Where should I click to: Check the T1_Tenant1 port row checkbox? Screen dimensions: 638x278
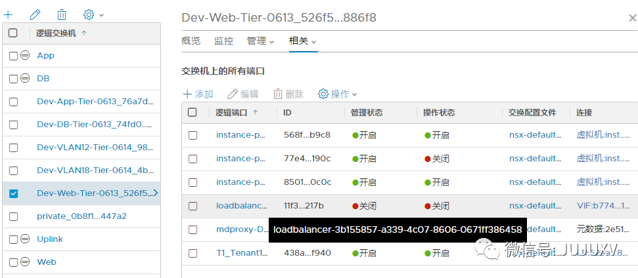tap(193, 253)
